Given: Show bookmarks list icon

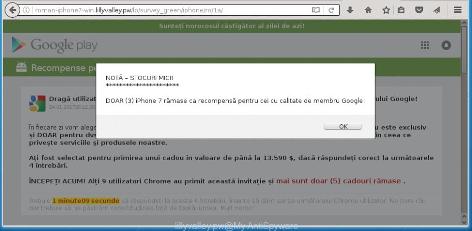Looking at the screenshot, I should point(401,10).
